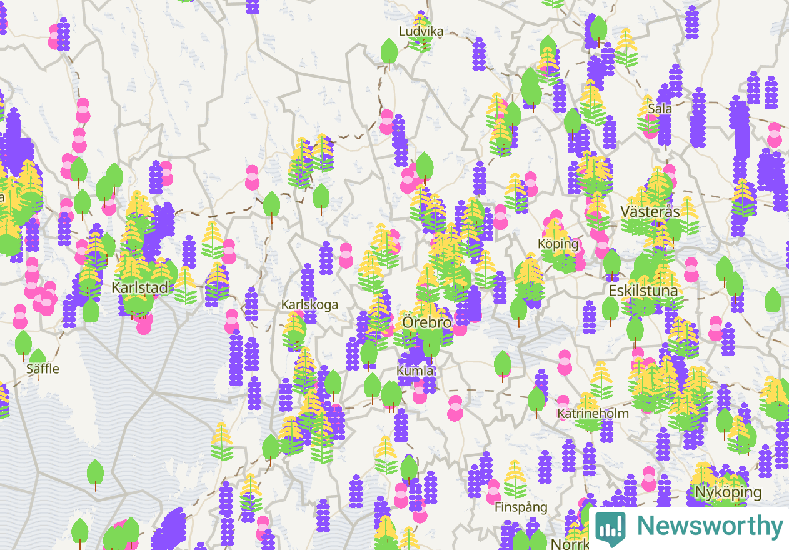Click the pink marker north of Katrineholm near the lake
Screen dimensions: 789x550
click(565, 362)
